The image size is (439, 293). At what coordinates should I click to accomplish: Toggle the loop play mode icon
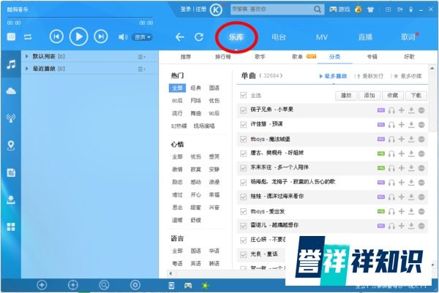(x=28, y=37)
